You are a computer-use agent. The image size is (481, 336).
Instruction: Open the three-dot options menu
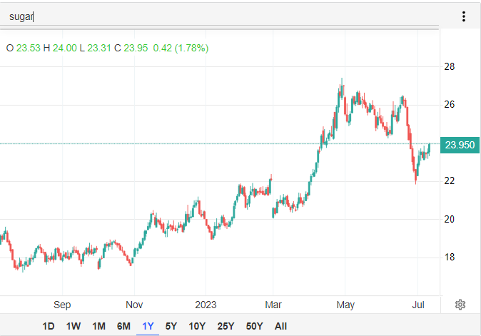pos(464,16)
